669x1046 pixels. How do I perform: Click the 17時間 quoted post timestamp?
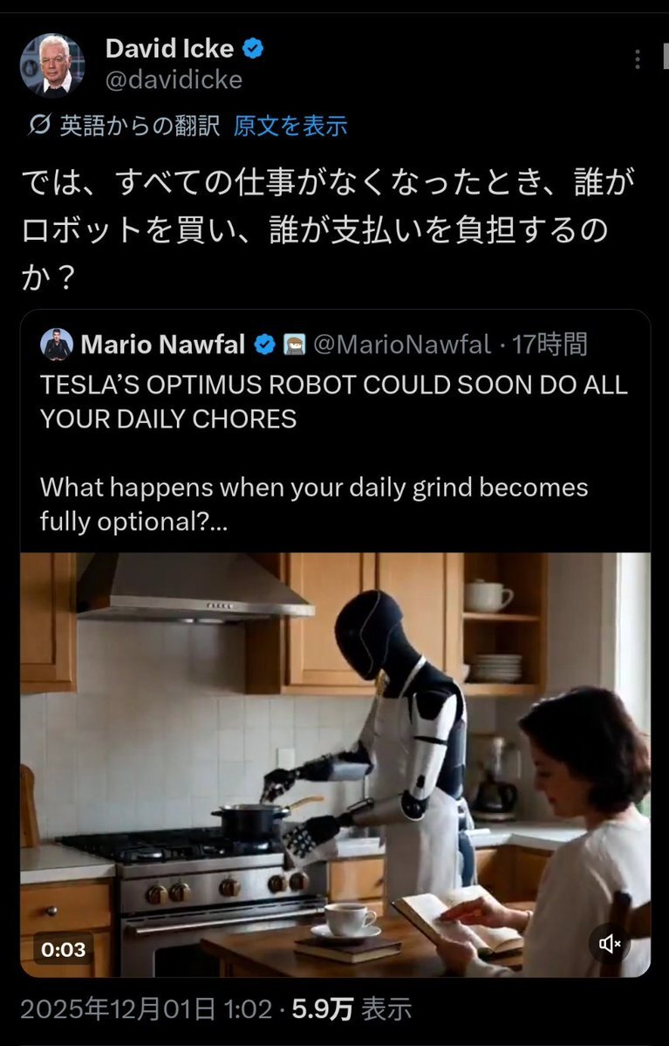tap(549, 345)
